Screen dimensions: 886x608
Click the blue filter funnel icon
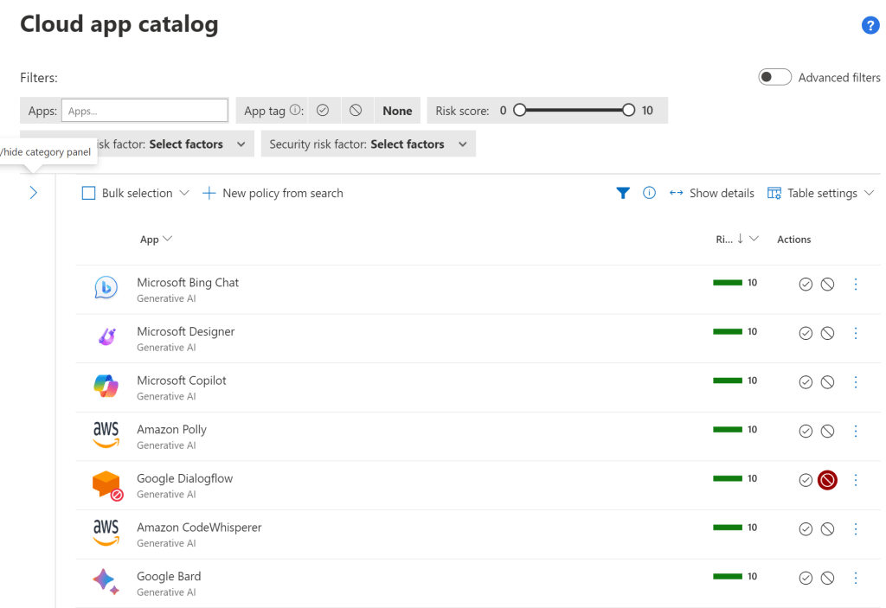(623, 193)
